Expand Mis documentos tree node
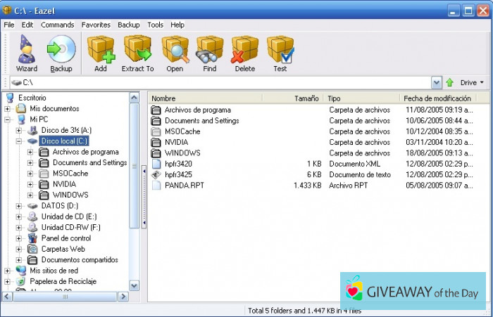This screenshot has height=317, width=493. tap(8, 109)
